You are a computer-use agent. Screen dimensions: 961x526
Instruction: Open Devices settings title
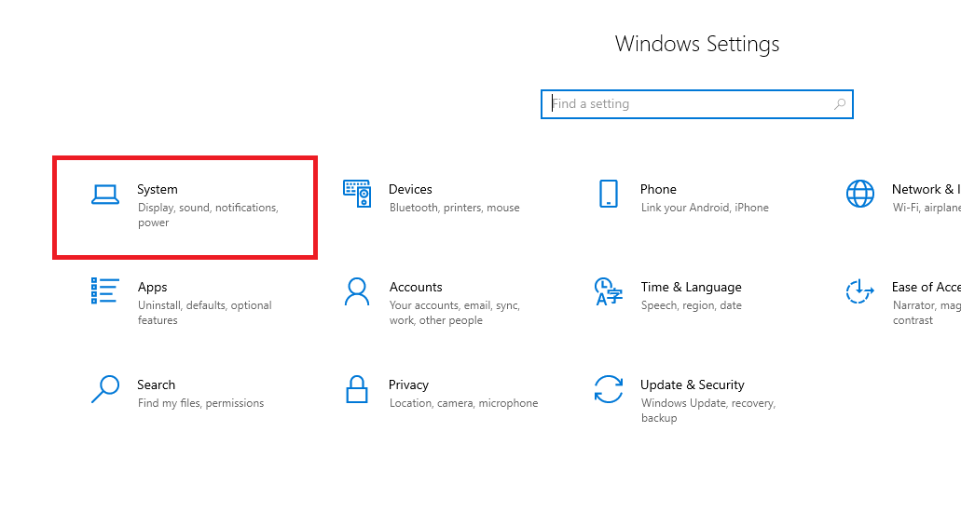pos(411,189)
